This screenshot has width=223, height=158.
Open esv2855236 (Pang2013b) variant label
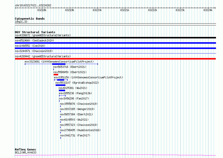(75, 93)
